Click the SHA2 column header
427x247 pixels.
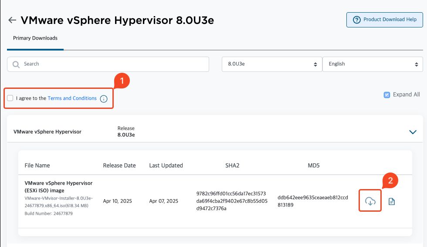click(x=232, y=165)
